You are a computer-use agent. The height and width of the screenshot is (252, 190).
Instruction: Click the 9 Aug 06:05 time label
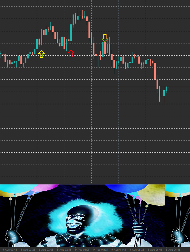pyautogui.click(x=155, y=250)
